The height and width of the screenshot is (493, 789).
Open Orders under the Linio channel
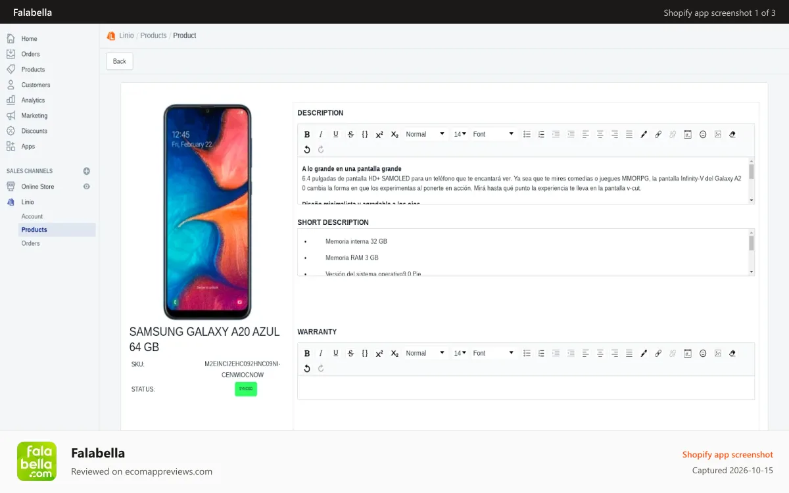(31, 243)
